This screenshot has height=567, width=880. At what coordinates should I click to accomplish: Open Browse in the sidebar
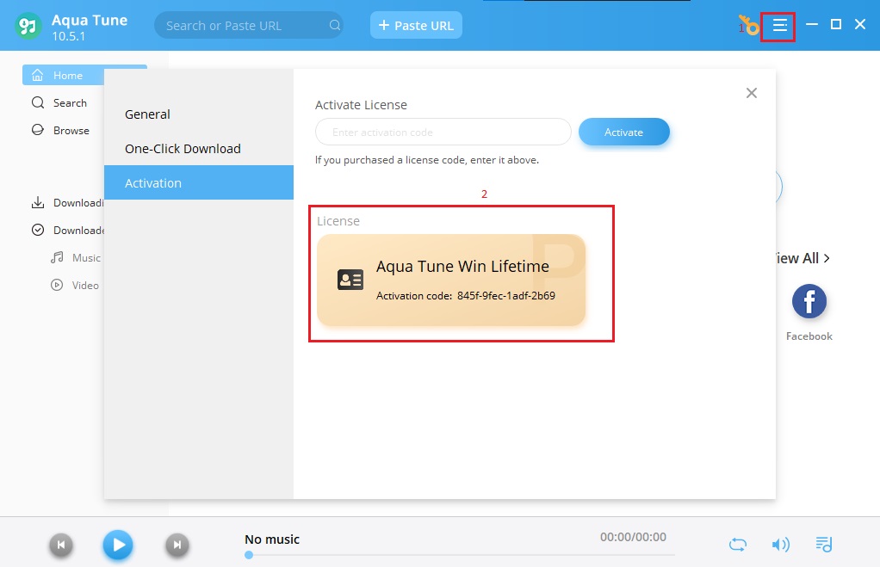point(71,131)
